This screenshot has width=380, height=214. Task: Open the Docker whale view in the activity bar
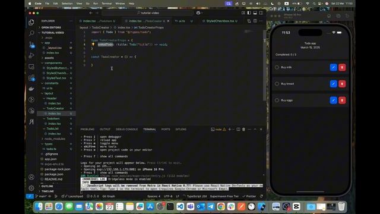(31, 89)
